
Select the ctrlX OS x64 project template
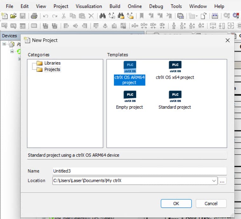point(175,71)
